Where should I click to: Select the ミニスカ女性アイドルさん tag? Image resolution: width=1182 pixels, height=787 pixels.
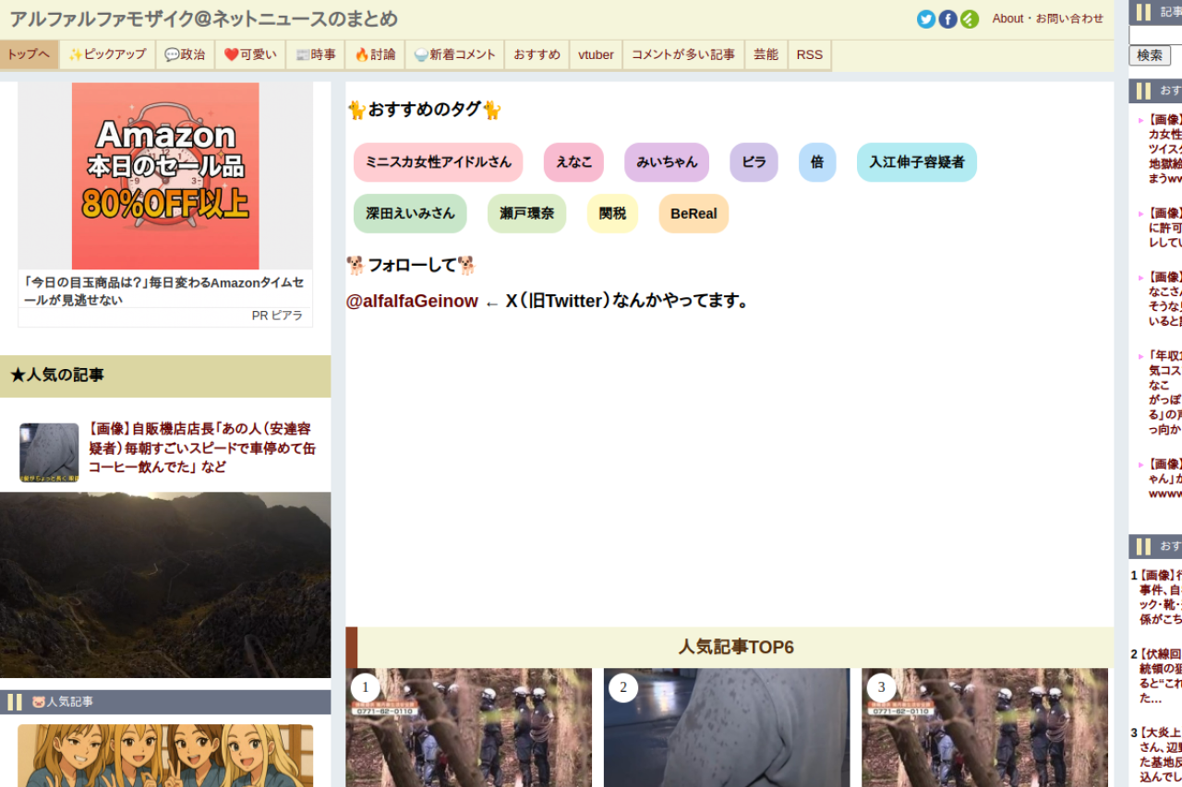tap(439, 162)
